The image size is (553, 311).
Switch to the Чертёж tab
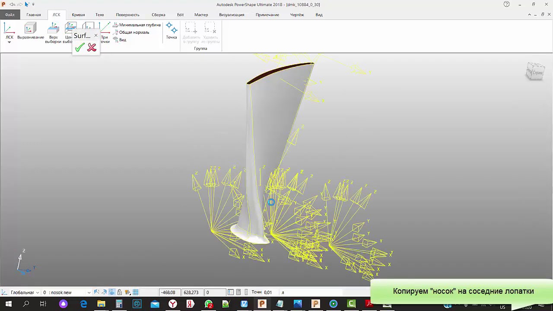[297, 15]
